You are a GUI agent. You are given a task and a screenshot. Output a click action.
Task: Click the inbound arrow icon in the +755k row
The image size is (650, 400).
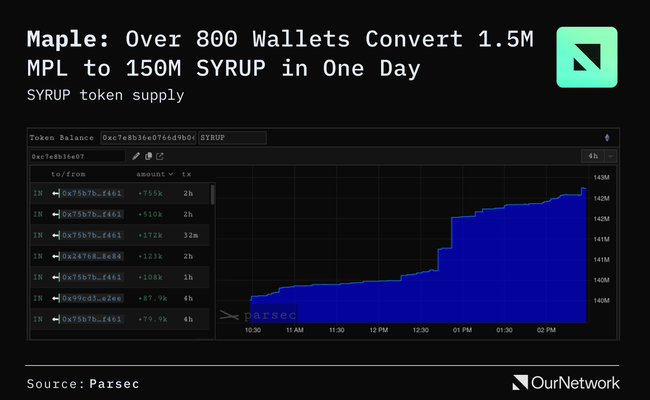pos(56,193)
